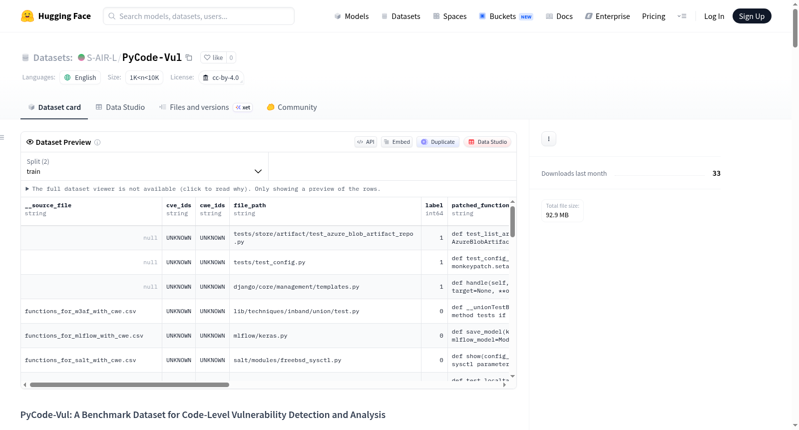Click the Datasets breadcrumb database icon
This screenshot has height=430, width=799.
coord(25,57)
